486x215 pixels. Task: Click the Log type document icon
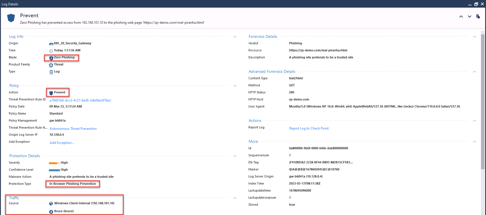[51, 72]
